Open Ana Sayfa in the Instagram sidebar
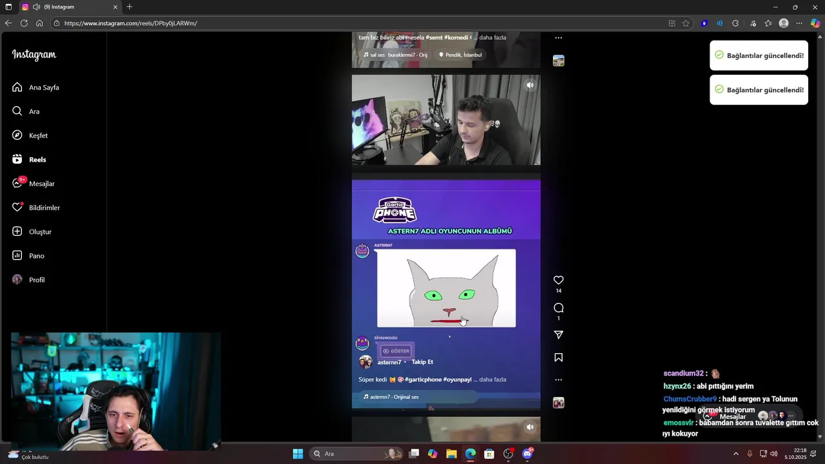This screenshot has width=825, height=464. (35, 87)
